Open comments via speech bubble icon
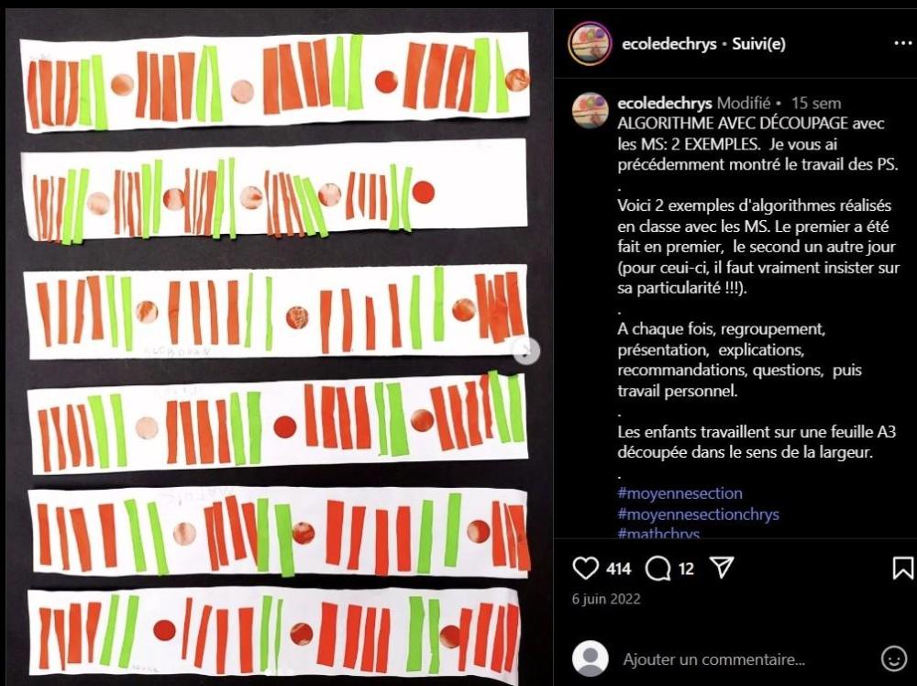Image resolution: width=917 pixels, height=686 pixels. pos(657,568)
